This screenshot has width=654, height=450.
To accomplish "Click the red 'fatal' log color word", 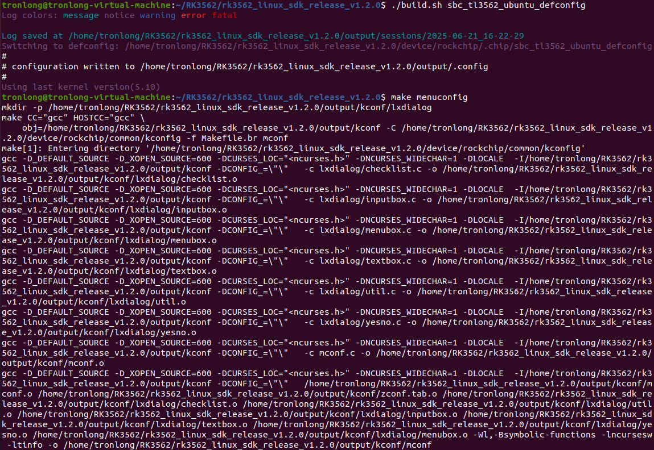I will (224, 15).
